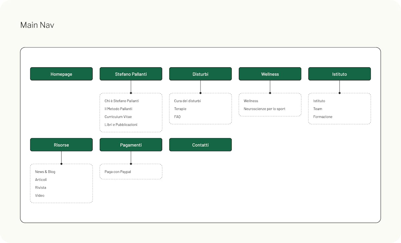Click 'News & Blog' item

pyautogui.click(x=45, y=172)
